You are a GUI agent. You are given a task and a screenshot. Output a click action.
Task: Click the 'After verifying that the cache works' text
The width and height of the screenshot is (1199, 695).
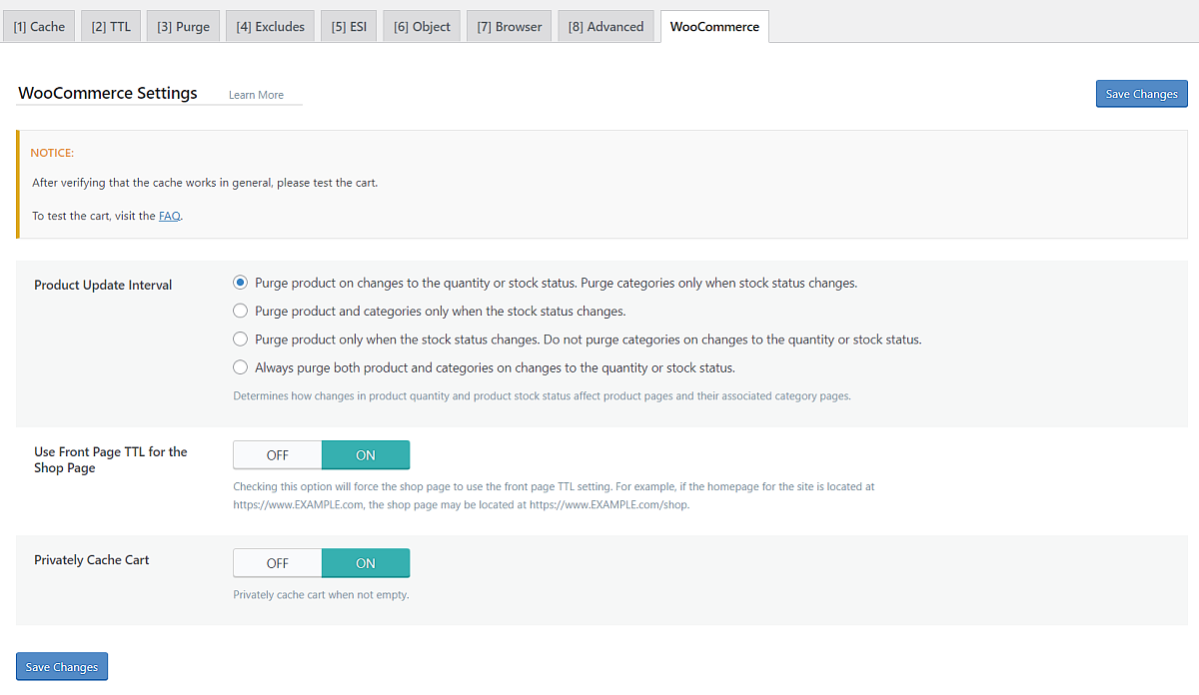(205, 183)
